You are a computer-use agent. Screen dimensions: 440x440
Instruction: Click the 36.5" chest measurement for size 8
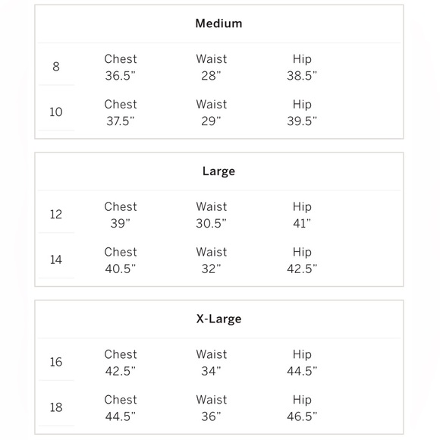121,76
